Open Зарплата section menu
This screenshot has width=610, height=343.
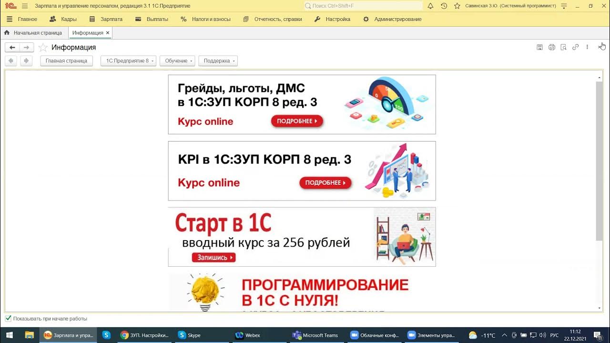[106, 19]
